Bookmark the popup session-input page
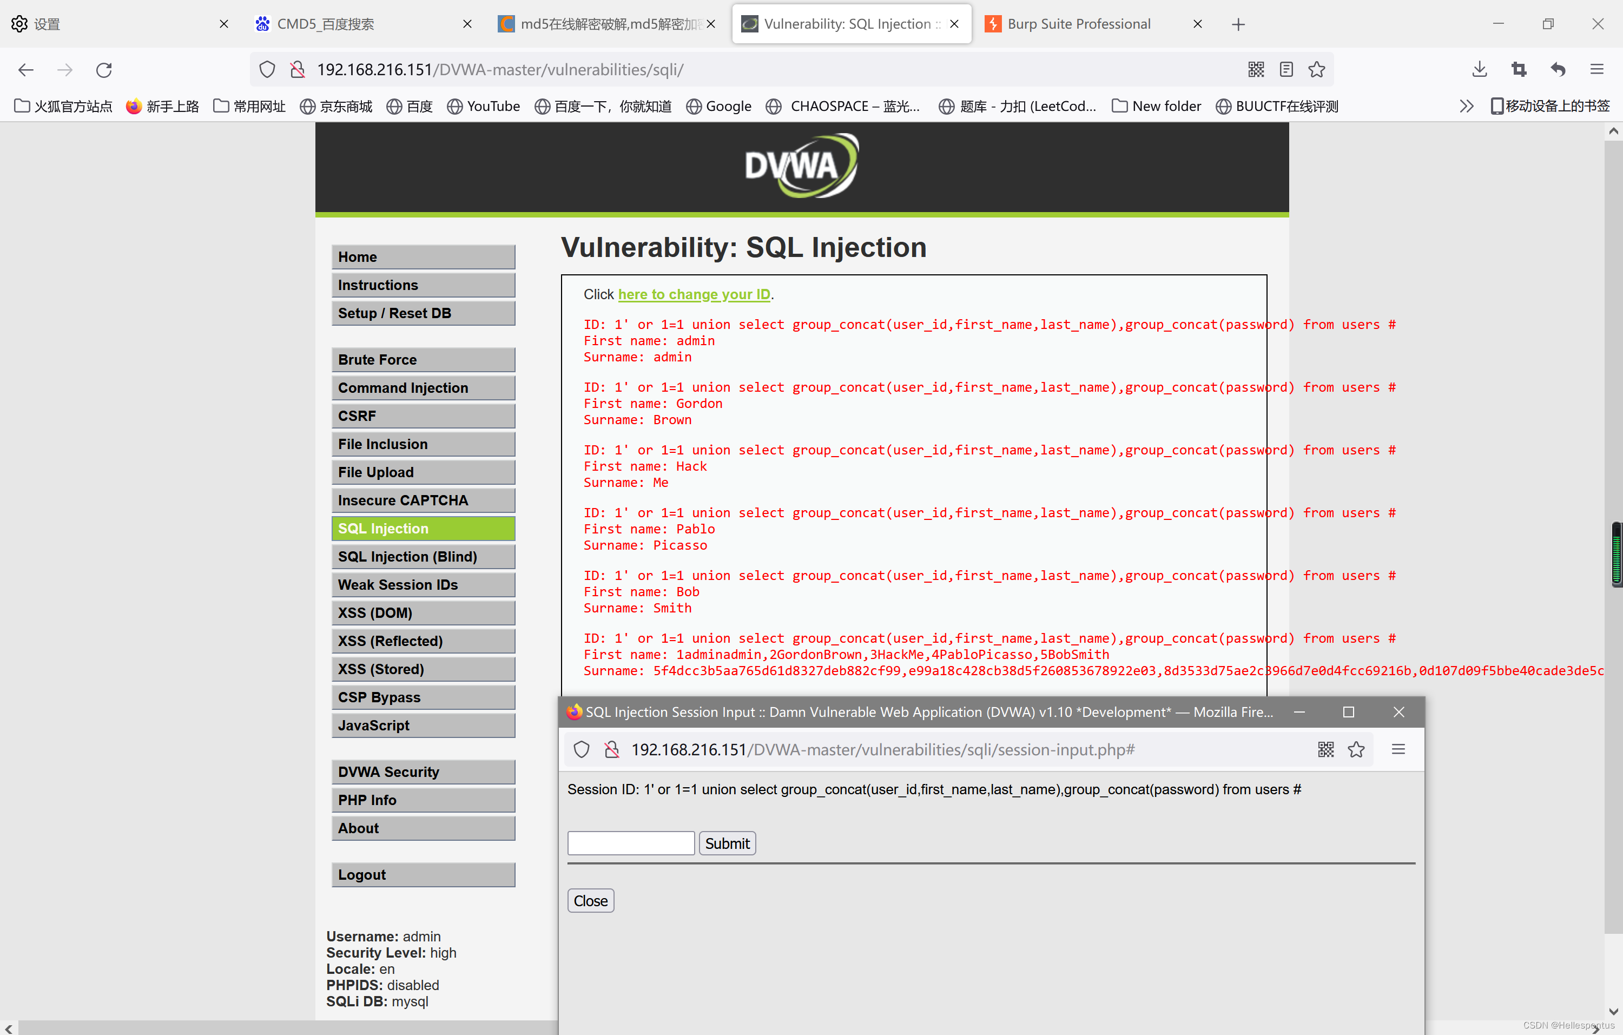 1356,749
